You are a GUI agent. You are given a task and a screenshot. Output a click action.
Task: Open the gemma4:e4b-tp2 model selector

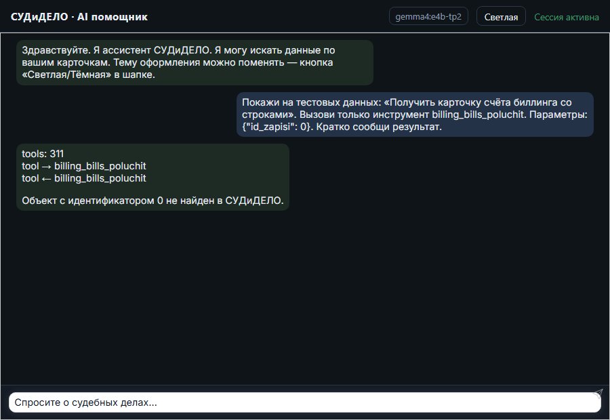[428, 16]
